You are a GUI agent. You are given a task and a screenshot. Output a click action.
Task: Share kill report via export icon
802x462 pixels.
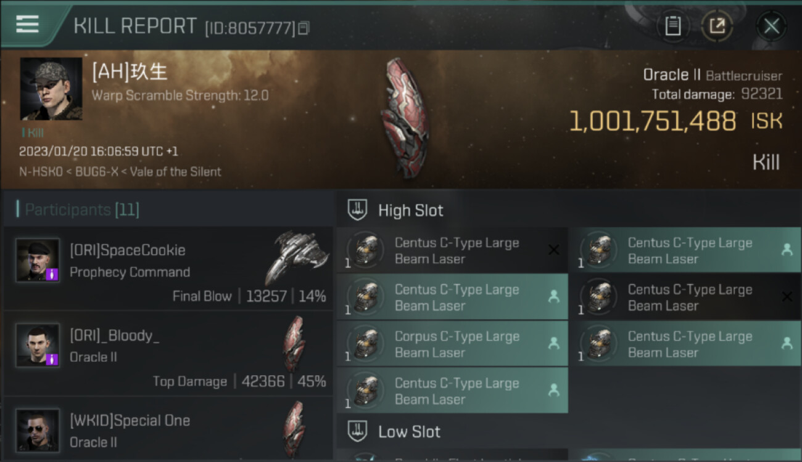coord(717,26)
